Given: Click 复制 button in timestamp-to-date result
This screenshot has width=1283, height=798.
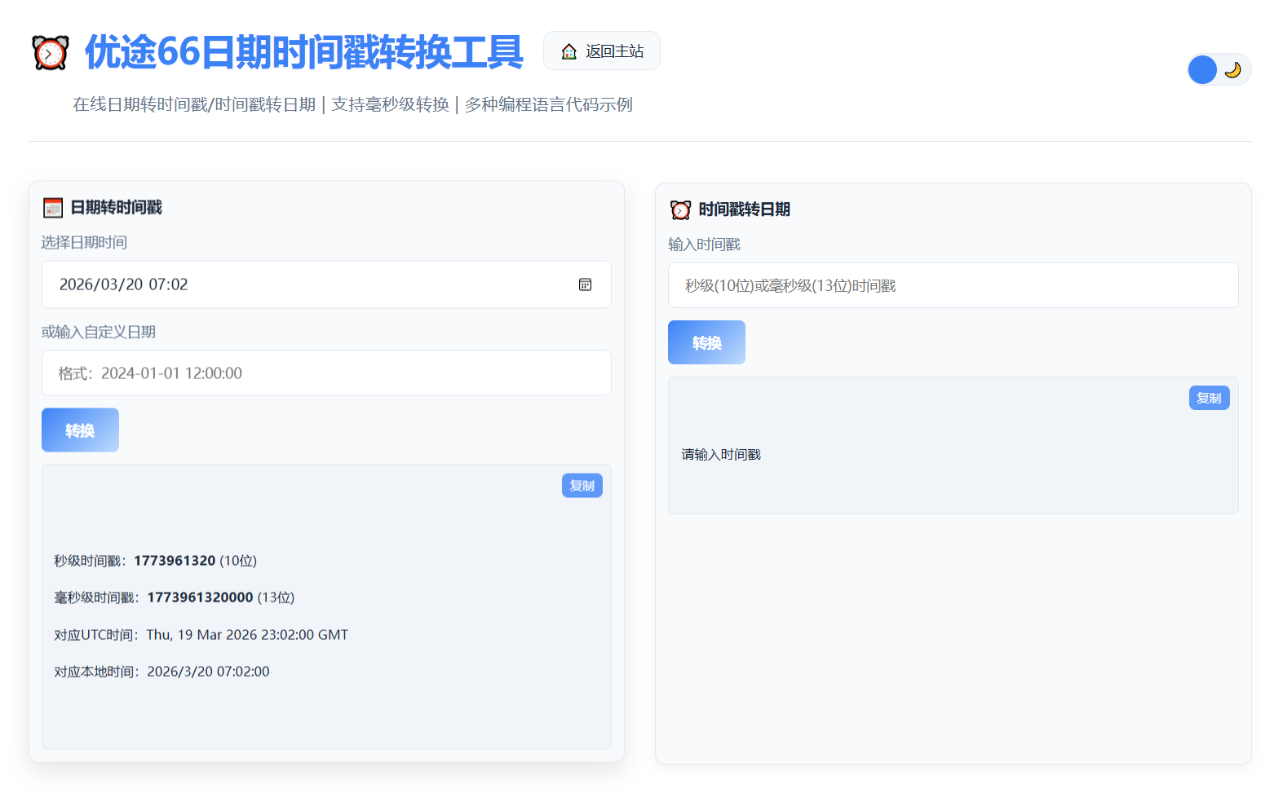Looking at the screenshot, I should [1209, 398].
